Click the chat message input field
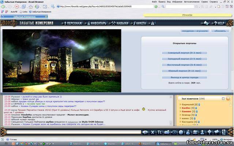234x146 pixels. pos(74,132)
